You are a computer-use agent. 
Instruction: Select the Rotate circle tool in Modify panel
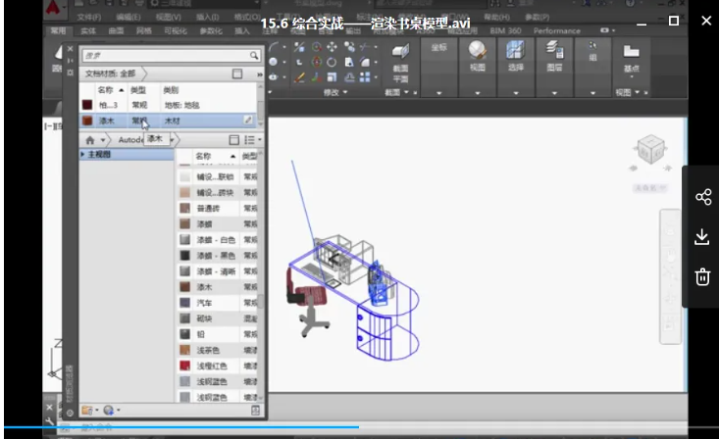pyautogui.click(x=332, y=62)
